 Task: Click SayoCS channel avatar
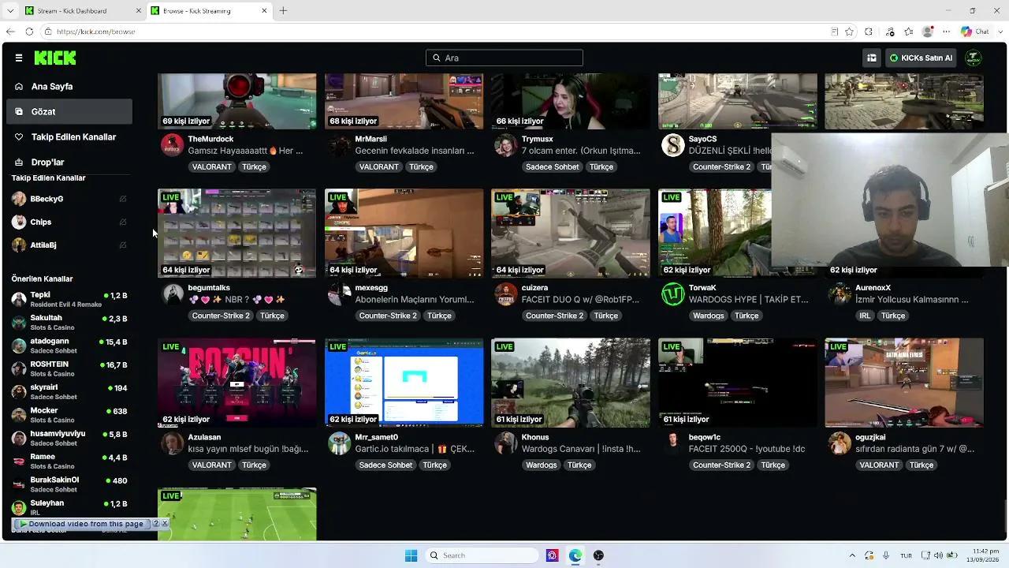click(x=672, y=145)
